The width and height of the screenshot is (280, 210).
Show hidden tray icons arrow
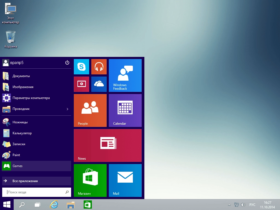(x=229, y=205)
